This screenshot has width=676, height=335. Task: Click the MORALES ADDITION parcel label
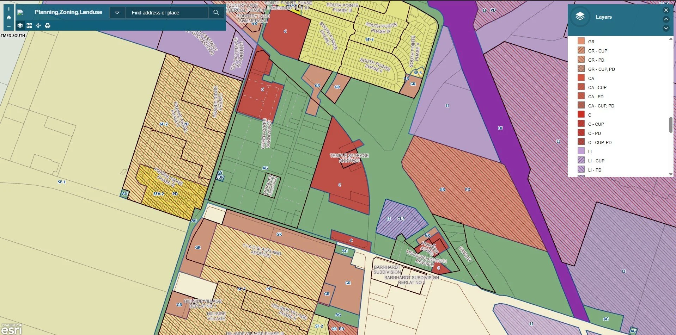pyautogui.click(x=270, y=185)
